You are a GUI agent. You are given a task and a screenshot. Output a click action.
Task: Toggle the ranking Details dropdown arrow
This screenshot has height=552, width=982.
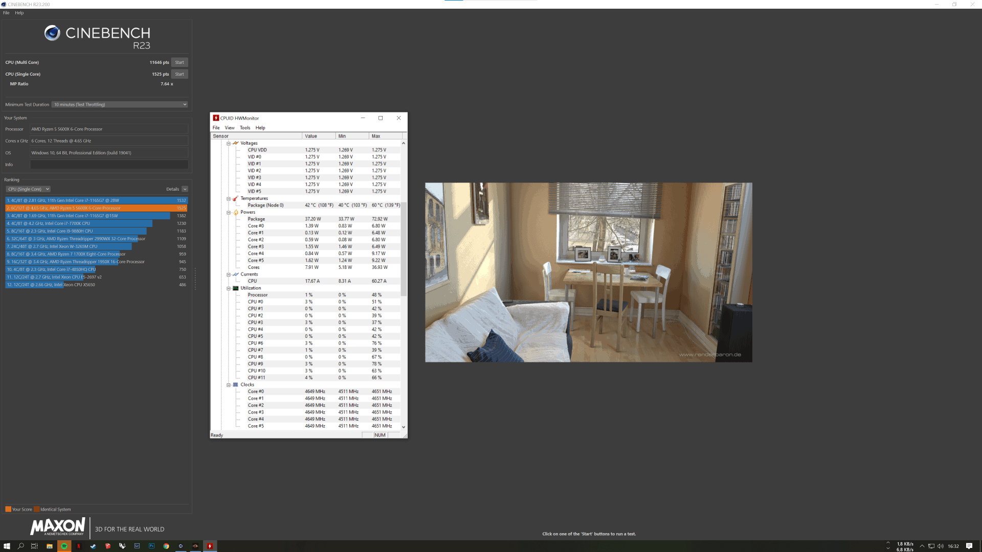[x=185, y=189]
